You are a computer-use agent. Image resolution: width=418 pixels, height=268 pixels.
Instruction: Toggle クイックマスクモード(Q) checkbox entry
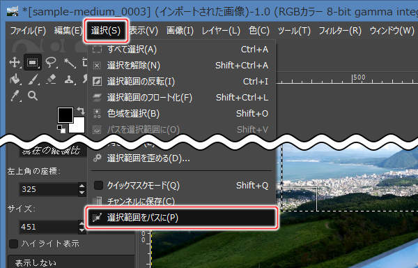(x=181, y=185)
